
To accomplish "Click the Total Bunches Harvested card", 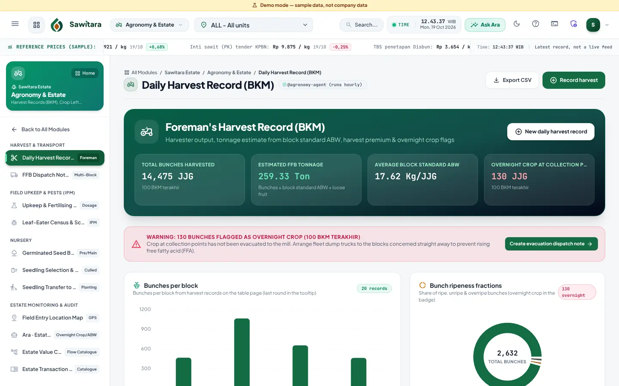I will click(190, 180).
